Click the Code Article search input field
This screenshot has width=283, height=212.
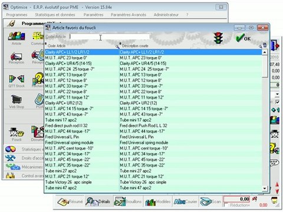pos(110,37)
